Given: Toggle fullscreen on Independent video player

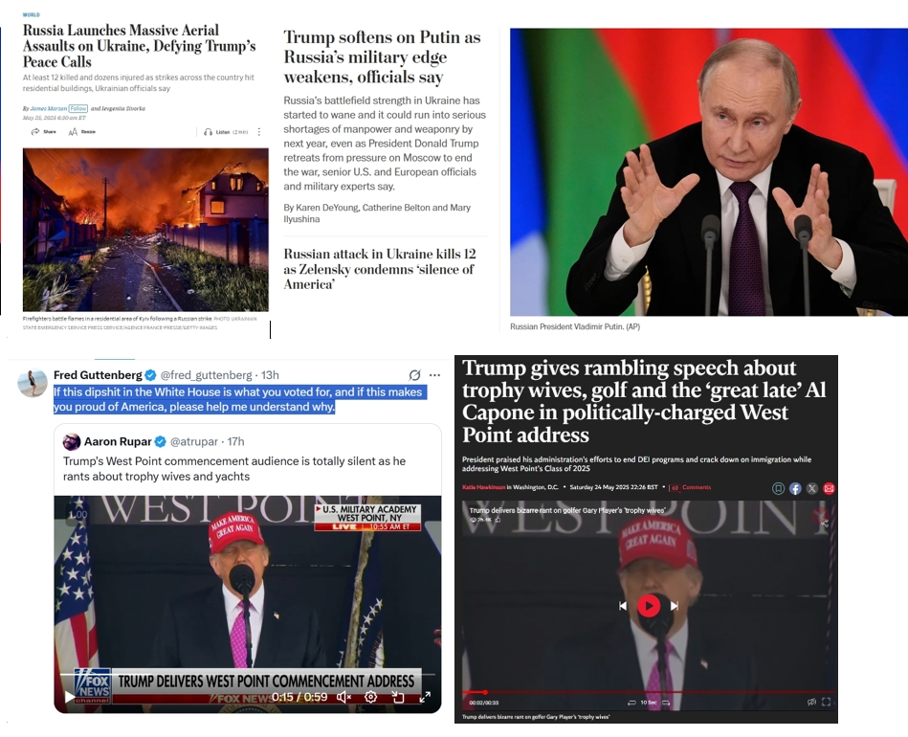Looking at the screenshot, I should tap(827, 702).
